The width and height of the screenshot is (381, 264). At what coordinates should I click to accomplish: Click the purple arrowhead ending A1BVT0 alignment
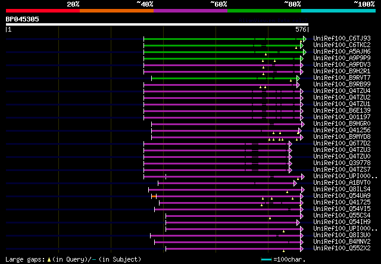pyautogui.click(x=295, y=183)
